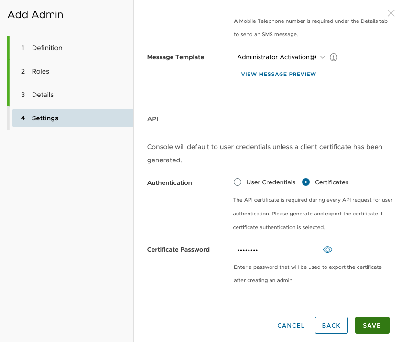This screenshot has height=342, width=401.
Task: Select the Settings step
Action: pyautogui.click(x=44, y=118)
